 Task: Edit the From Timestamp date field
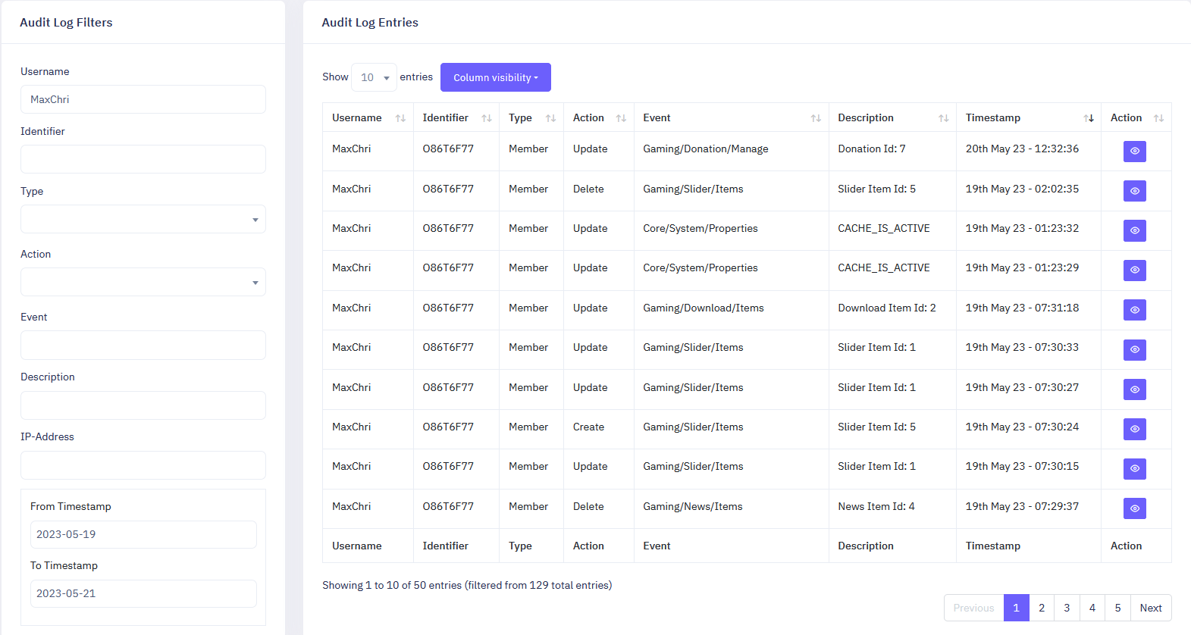click(143, 534)
